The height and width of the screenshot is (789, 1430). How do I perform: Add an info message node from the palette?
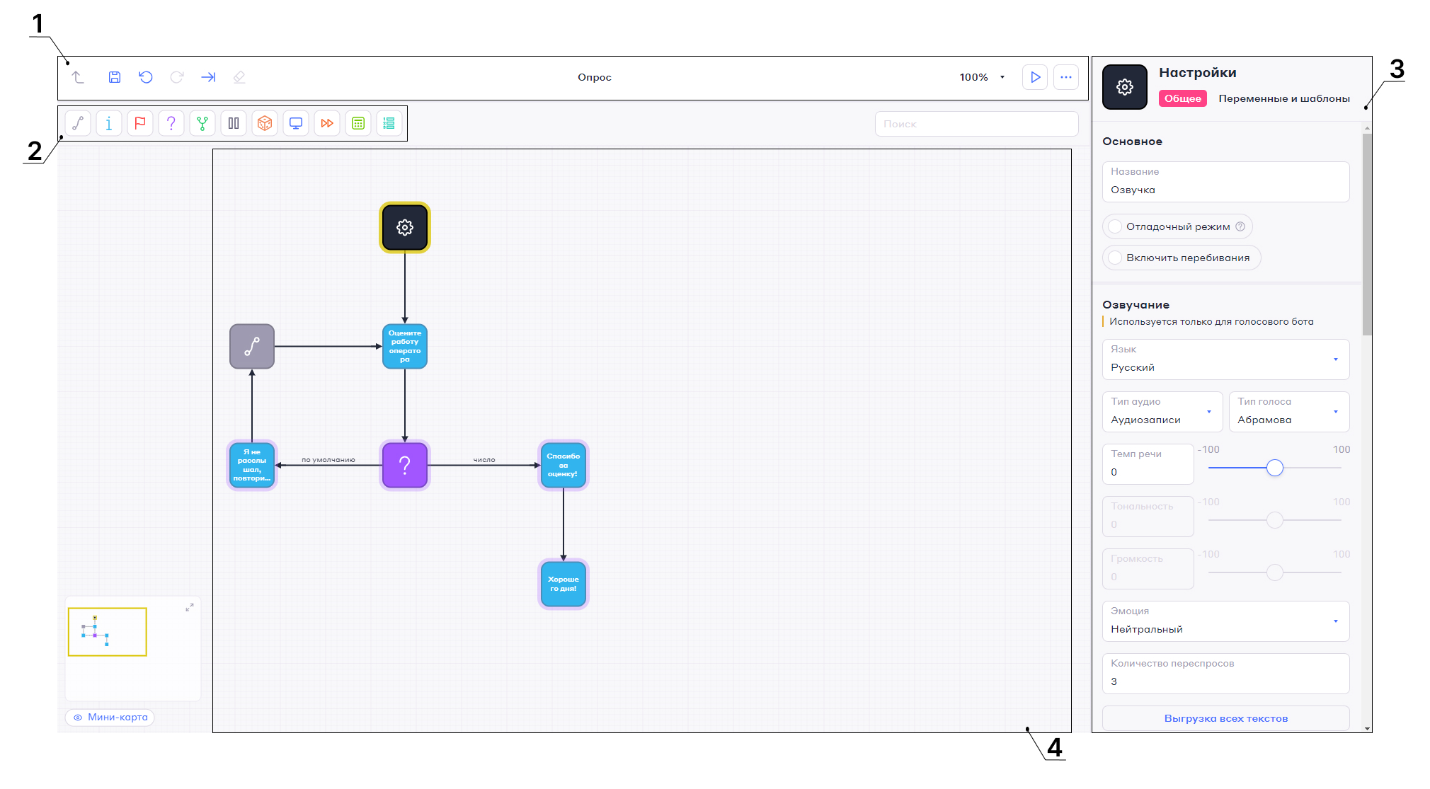point(109,123)
